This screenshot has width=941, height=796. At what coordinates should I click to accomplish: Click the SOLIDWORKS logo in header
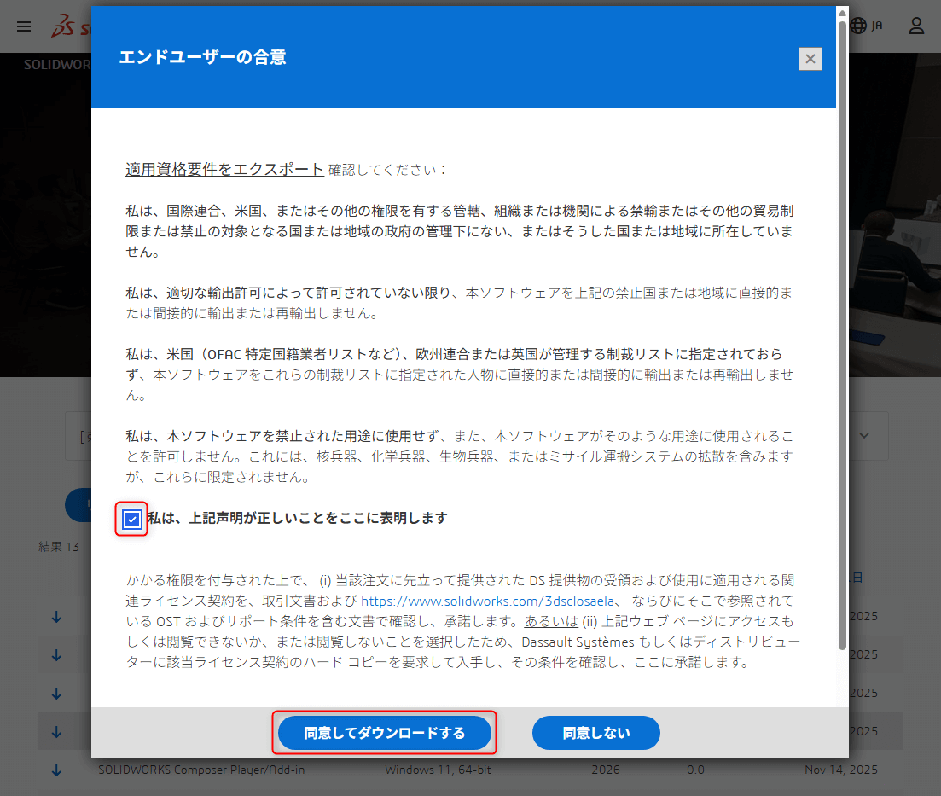pos(70,26)
